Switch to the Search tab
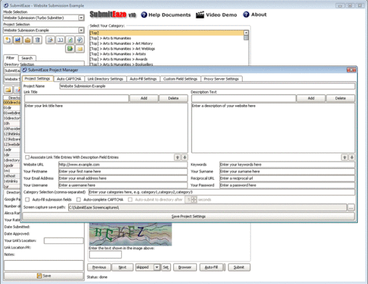The height and width of the screenshot is (284, 368). (x=27, y=58)
